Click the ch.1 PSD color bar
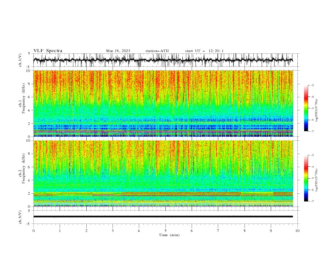Viewport: 335px width, 259px height. pos(306,108)
